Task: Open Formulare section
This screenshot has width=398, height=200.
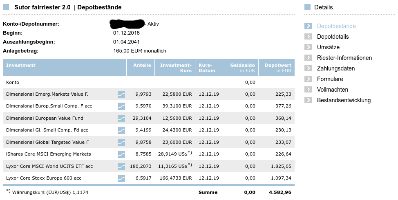Action: pyautogui.click(x=330, y=79)
